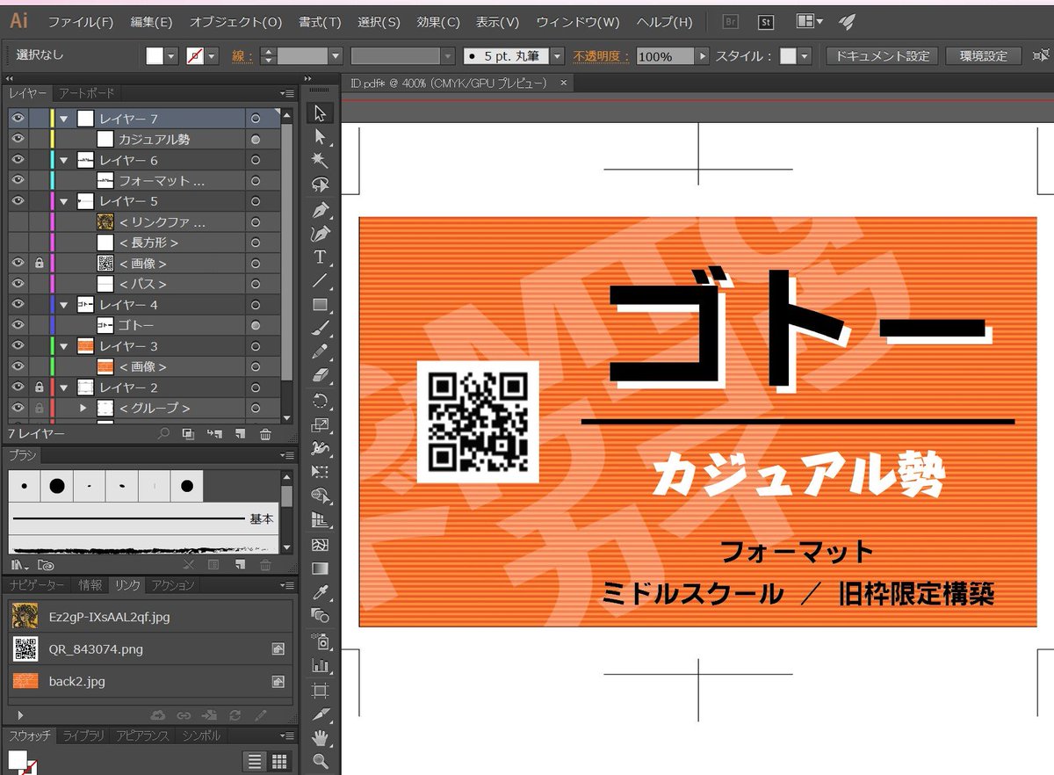The width and height of the screenshot is (1054, 775).
Task: Click the delete layer trash icon
Action: tap(265, 434)
